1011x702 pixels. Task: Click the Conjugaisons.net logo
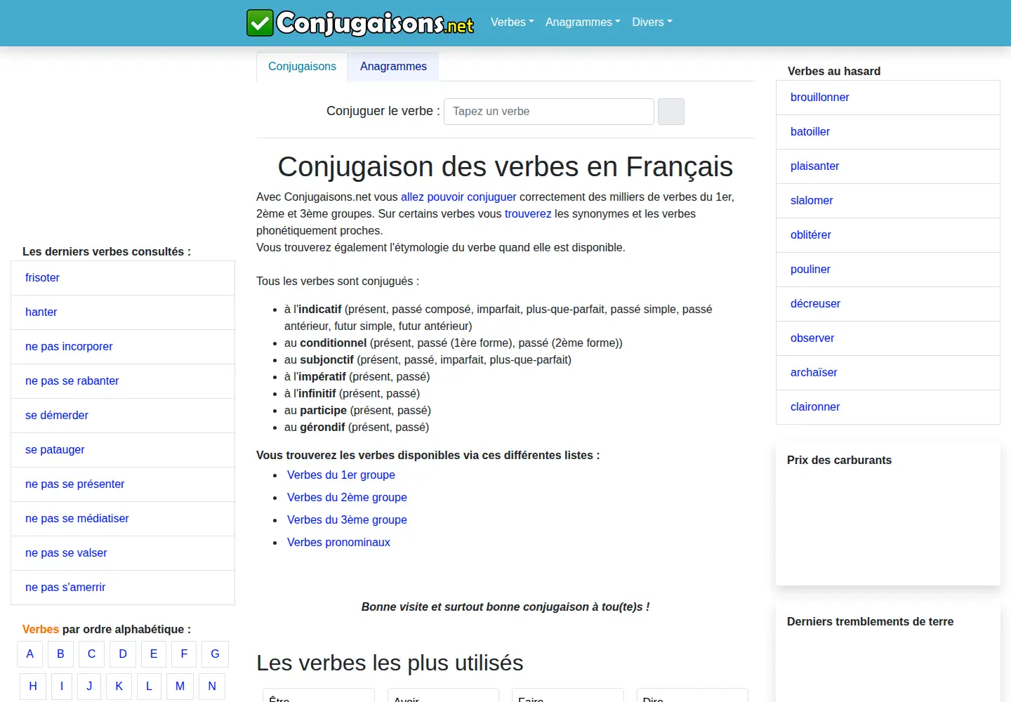point(360,22)
